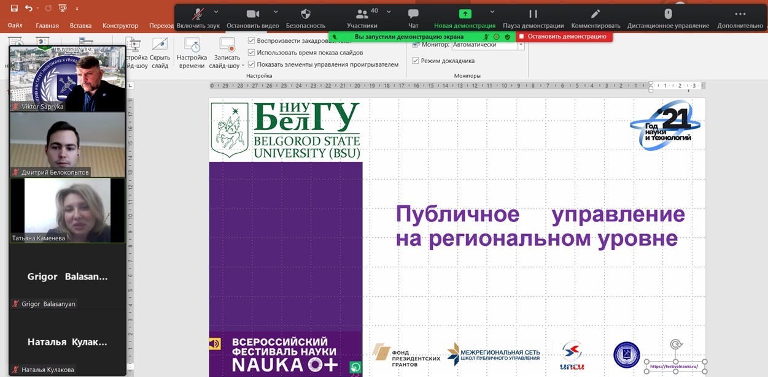The width and height of the screenshot is (768, 377).
Task: Stop video via Остановить видео camera icon
Action: click(252, 15)
